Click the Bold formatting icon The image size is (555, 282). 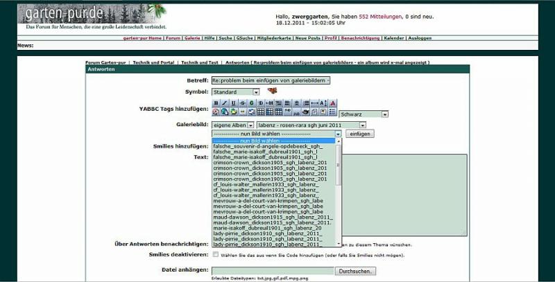click(x=216, y=103)
